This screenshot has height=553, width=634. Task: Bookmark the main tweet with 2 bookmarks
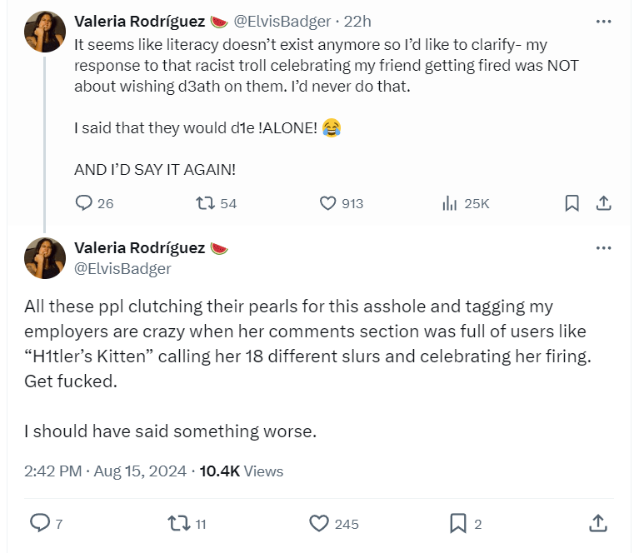tap(457, 523)
